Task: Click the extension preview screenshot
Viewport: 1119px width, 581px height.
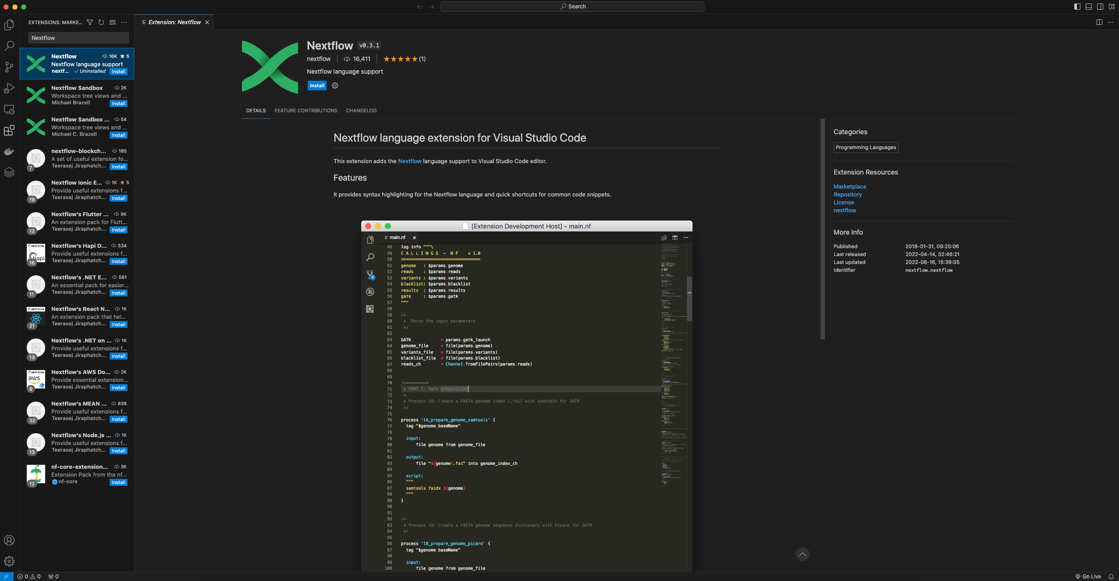Action: 526,396
